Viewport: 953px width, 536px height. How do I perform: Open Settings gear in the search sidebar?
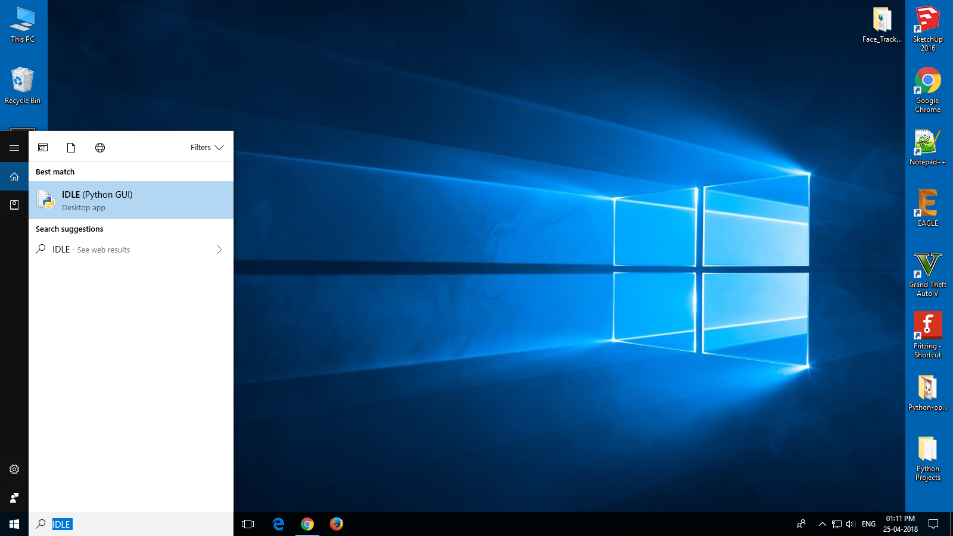coord(14,469)
